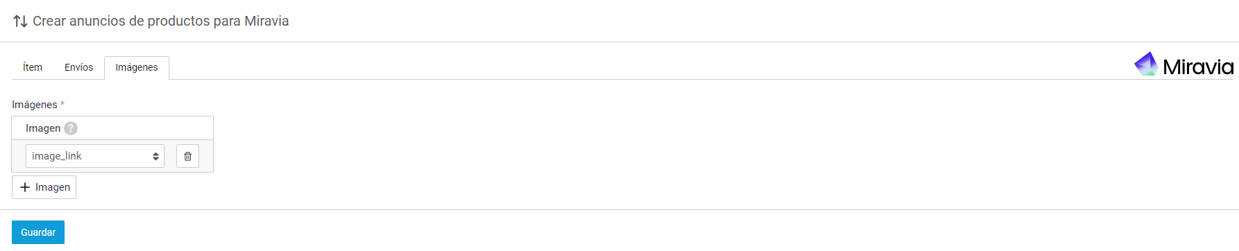Delete the image_link row with the trash icon
This screenshot has width=1239, height=251.
tap(187, 156)
